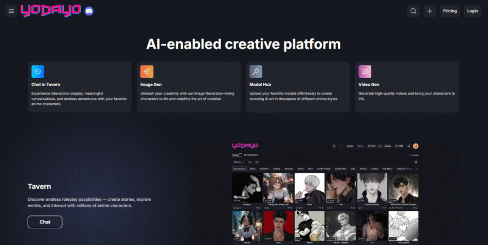The width and height of the screenshot is (488, 245).
Task: Click the 'Unleash your creativity' card description
Action: (x=187, y=96)
